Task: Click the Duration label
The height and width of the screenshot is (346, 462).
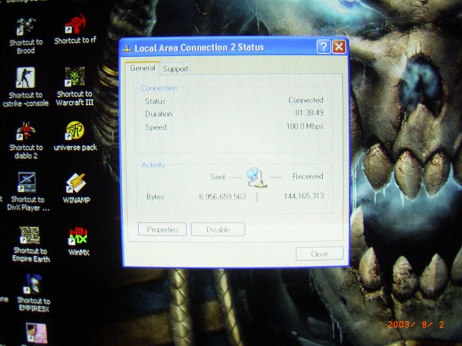Action: click(x=159, y=114)
